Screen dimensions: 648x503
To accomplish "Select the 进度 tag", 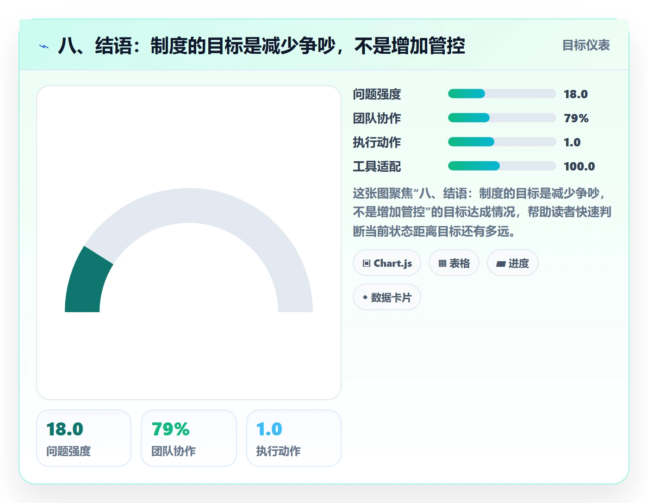I will [x=513, y=263].
